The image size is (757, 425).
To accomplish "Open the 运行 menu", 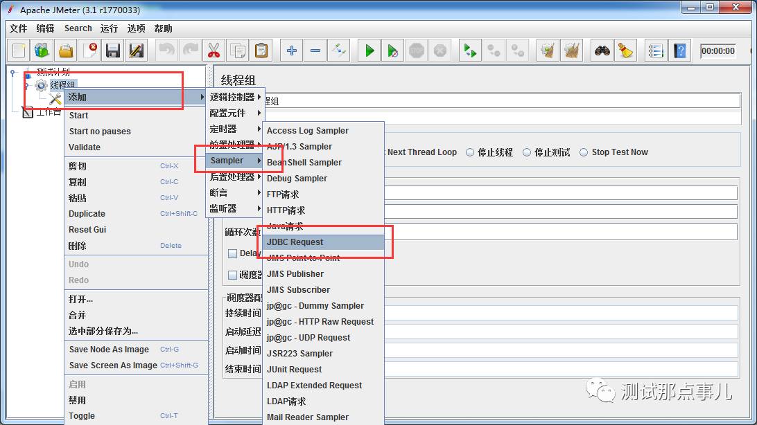I will tap(109, 28).
